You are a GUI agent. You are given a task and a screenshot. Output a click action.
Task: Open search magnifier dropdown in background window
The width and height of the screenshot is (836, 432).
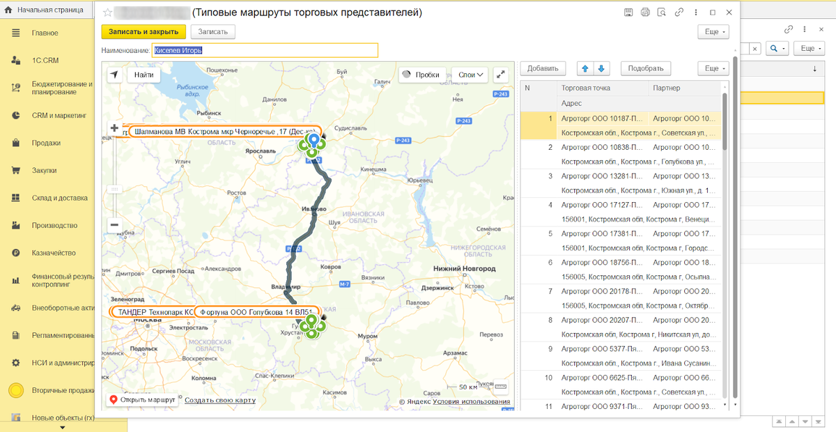tap(777, 48)
